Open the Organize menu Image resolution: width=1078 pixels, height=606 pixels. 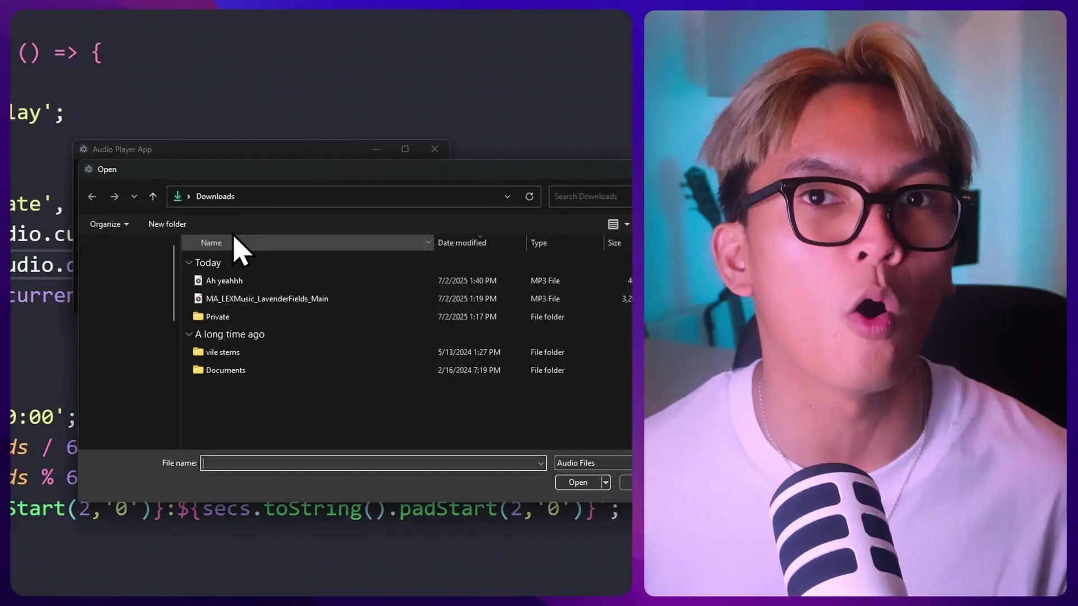point(109,224)
